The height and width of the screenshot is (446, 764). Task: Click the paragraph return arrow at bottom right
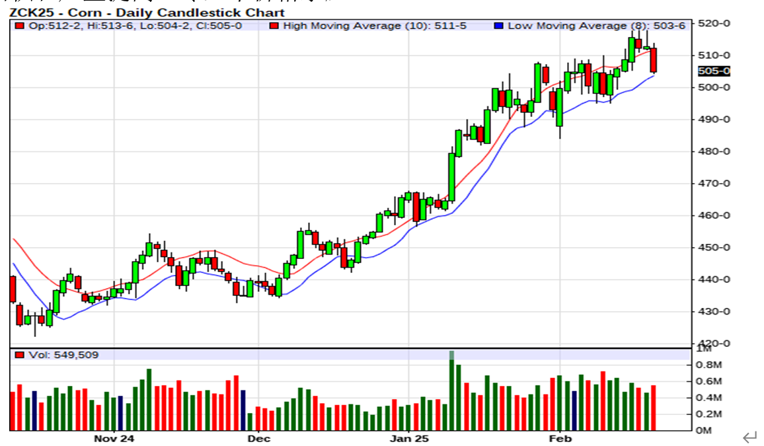point(749,437)
